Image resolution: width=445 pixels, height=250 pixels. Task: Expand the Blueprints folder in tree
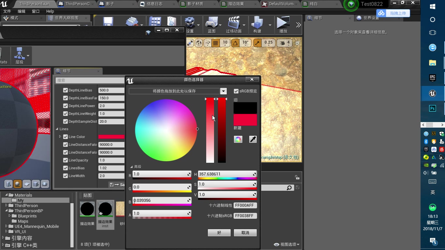(9, 216)
